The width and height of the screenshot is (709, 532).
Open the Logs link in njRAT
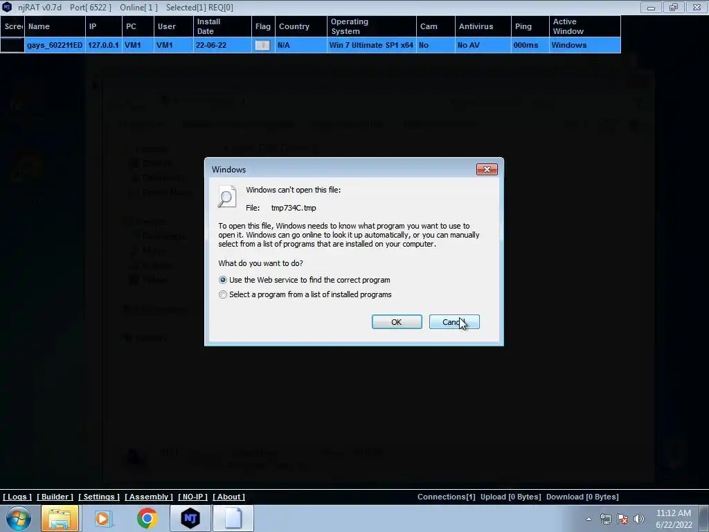(x=17, y=497)
